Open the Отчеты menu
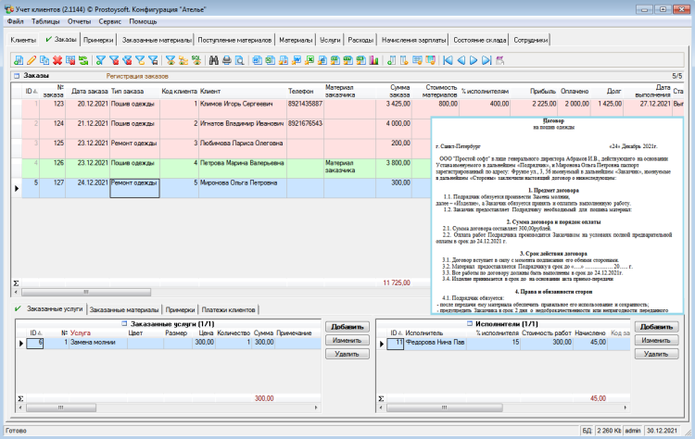Image resolution: width=695 pixels, height=439 pixels. point(79,20)
